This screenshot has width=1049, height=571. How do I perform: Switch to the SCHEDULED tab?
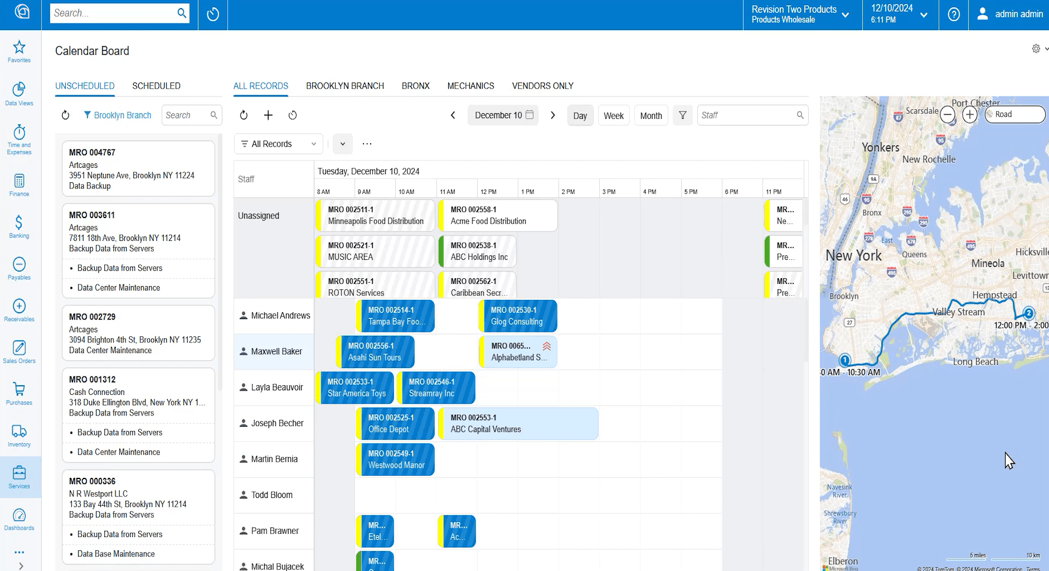[x=156, y=85]
